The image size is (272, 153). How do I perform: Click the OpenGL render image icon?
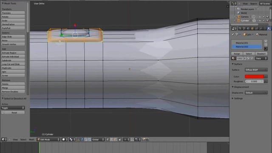click(x=144, y=139)
